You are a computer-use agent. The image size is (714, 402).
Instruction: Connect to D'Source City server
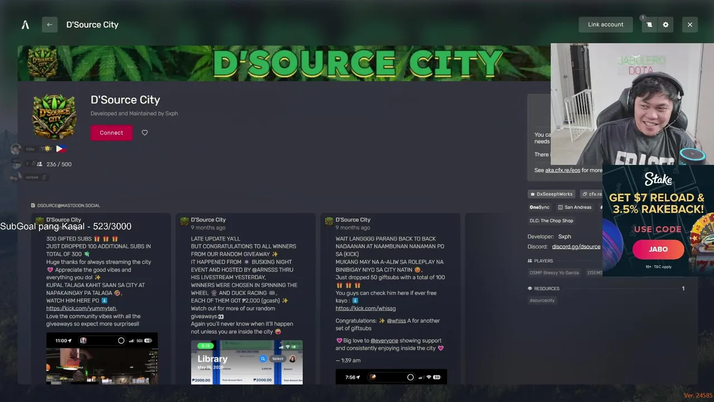click(112, 133)
